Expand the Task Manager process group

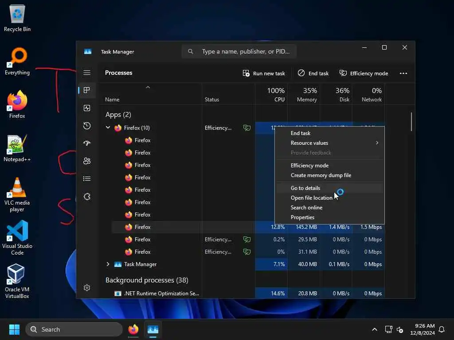(108, 264)
